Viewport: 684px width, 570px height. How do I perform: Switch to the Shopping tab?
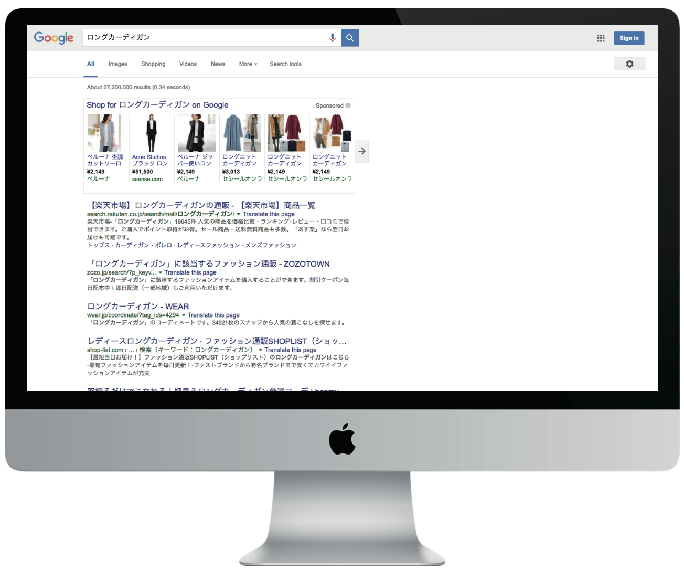153,64
